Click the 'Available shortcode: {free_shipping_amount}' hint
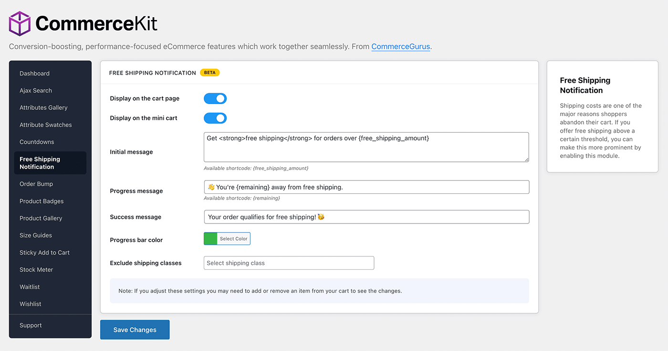Viewport: 668px width, 351px height. (x=256, y=169)
